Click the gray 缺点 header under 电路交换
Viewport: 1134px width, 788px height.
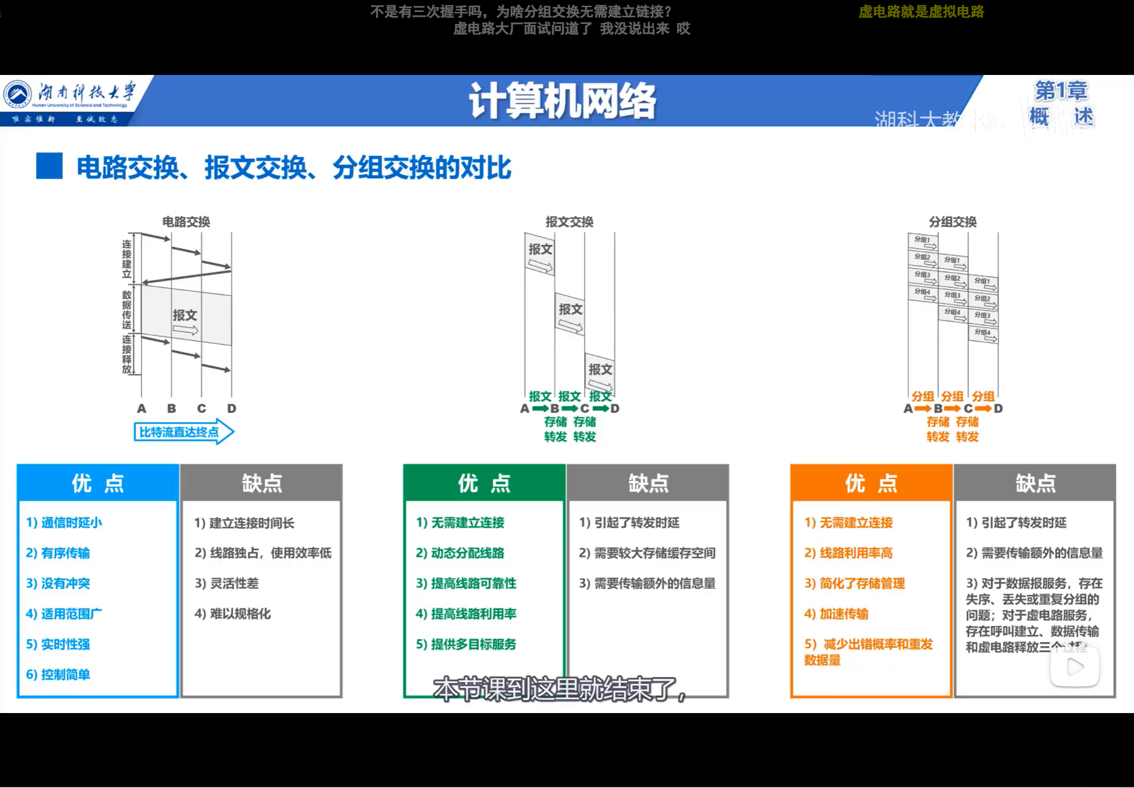point(262,483)
